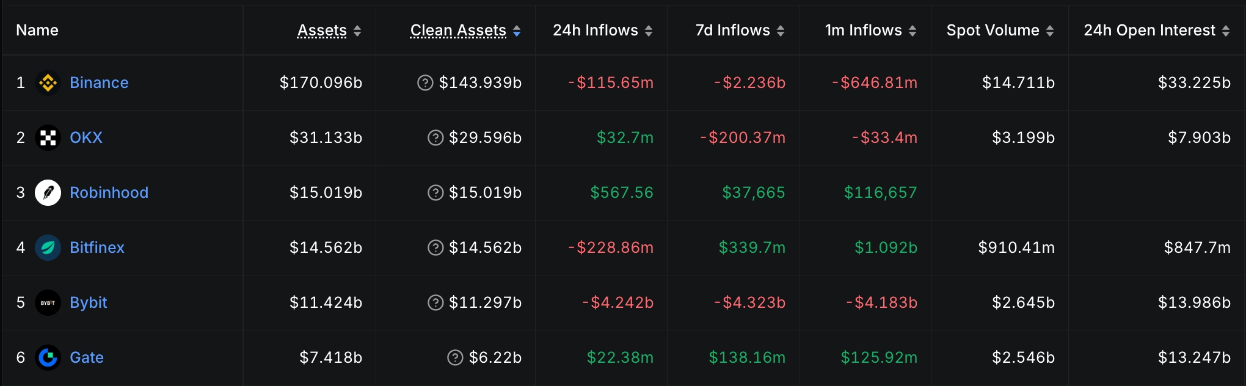The image size is (1246, 386).
Task: Open Clean Assets help icon for Robinhood
Action: coord(435,192)
